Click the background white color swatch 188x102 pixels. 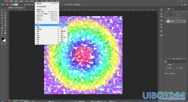click(5, 41)
